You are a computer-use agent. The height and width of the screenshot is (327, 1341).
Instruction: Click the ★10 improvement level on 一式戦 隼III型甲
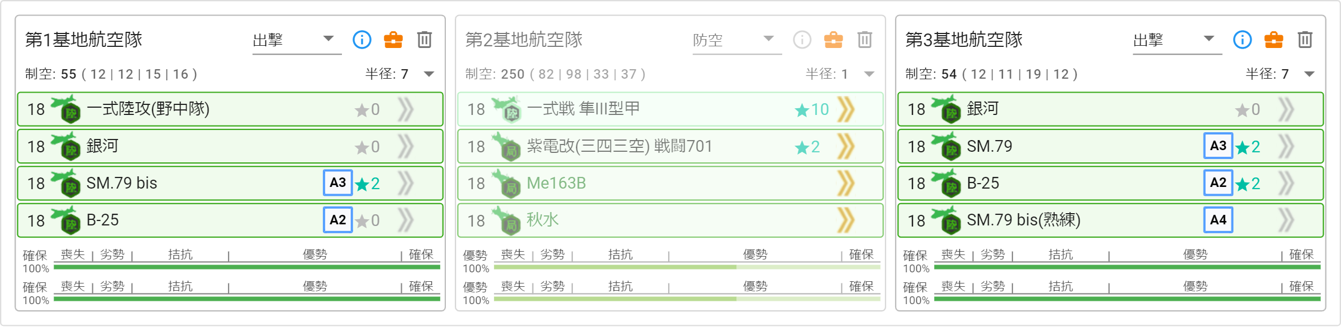point(812,109)
